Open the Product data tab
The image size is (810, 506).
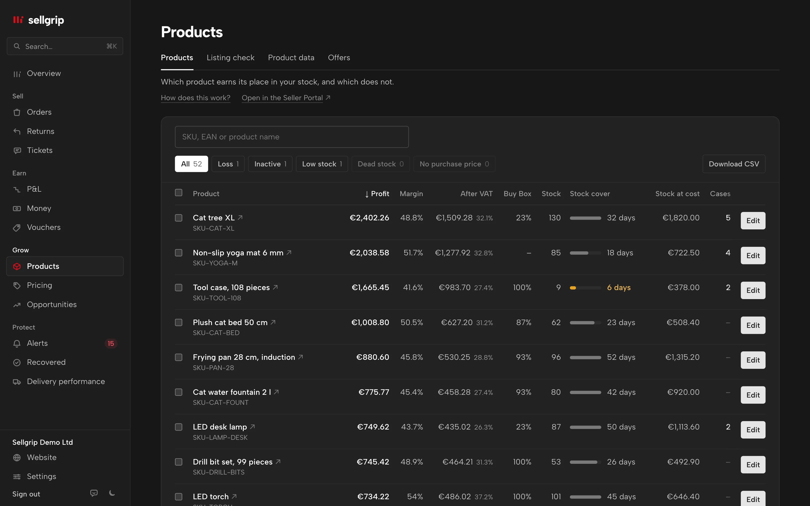tap(291, 57)
